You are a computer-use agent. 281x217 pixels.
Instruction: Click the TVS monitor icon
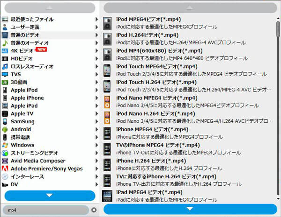point(5,74)
